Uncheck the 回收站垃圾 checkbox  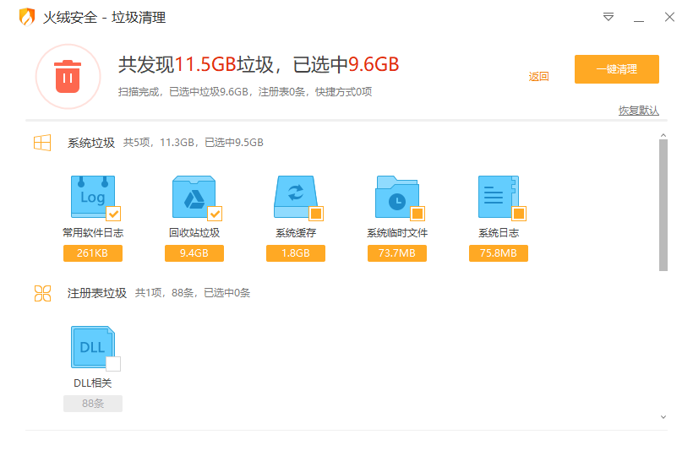pyautogui.click(x=215, y=214)
